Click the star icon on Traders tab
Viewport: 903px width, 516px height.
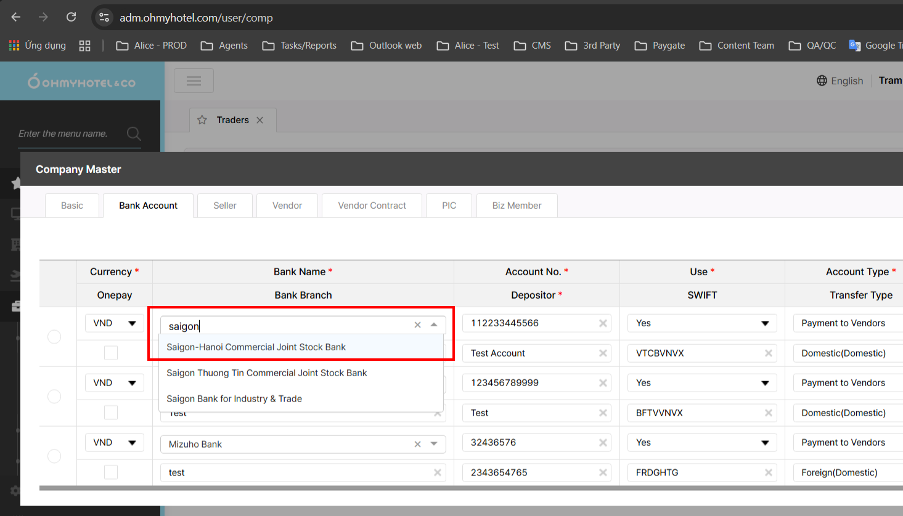pyautogui.click(x=202, y=120)
